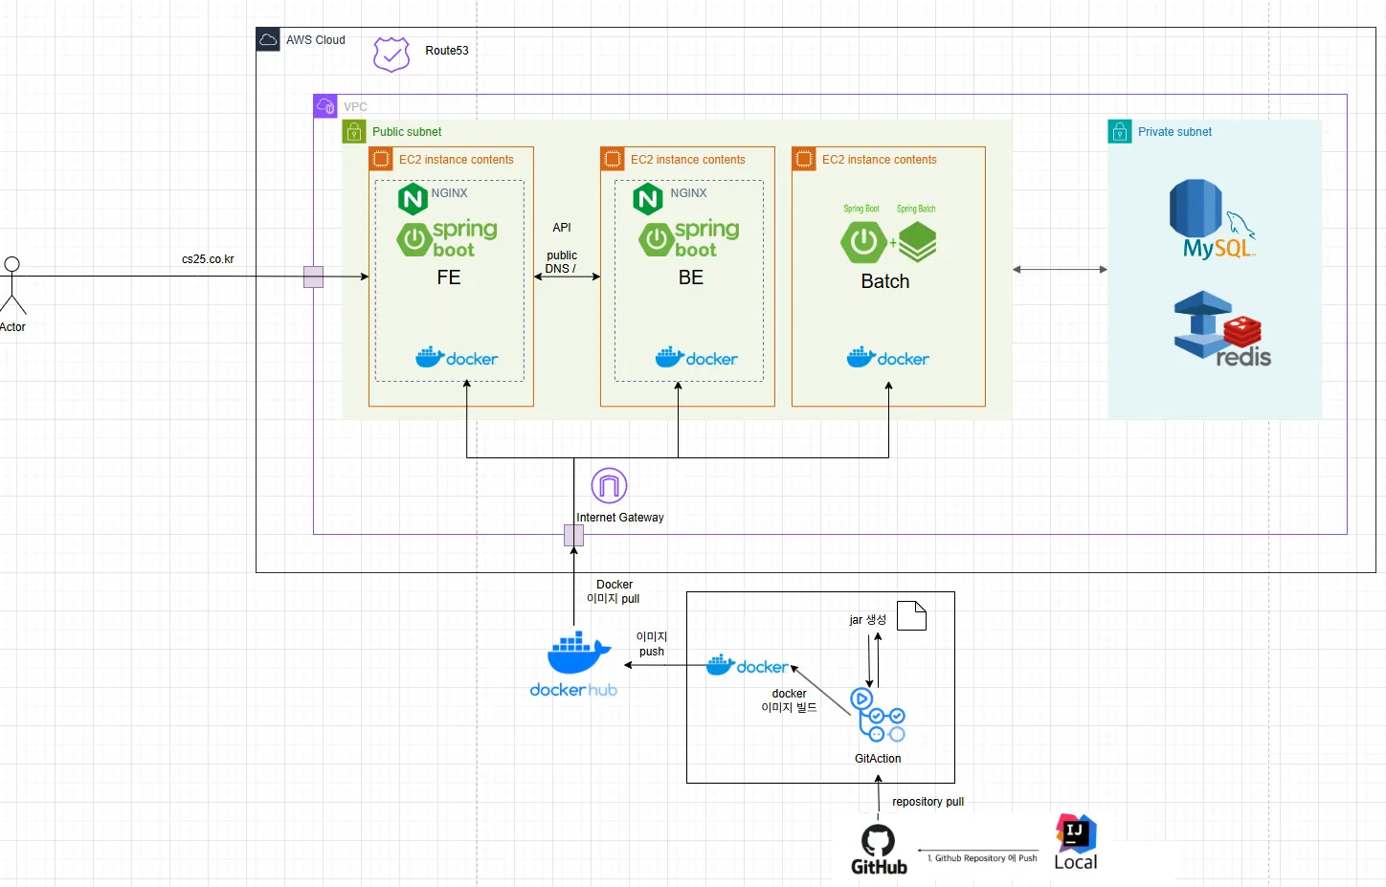Select the docker hub logo
The width and height of the screenshot is (1386, 887).
click(574, 664)
